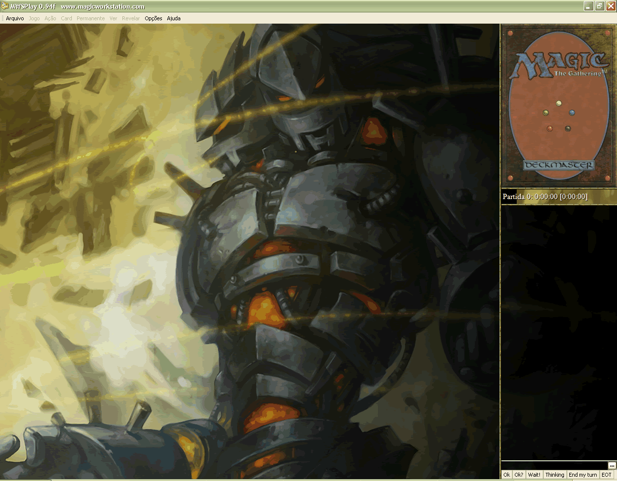This screenshot has height=481, width=617.
Task: Open the Ajuda menu
Action: (174, 18)
